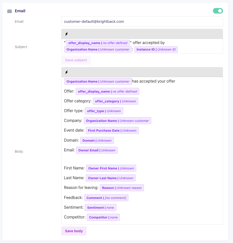Screen dimensions: 233x243
Task: Select the Reason for leaving token
Action: tap(122, 188)
